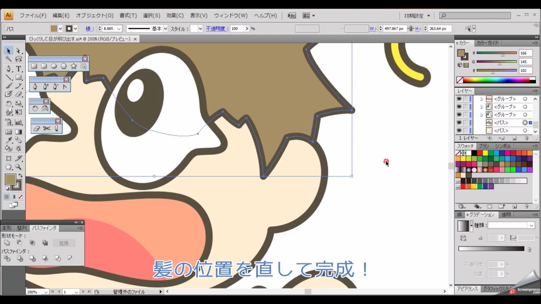Screen dimensions: 541x304
Task: Click the Swap Fill and Stroke arrow
Action: [x=20, y=175]
